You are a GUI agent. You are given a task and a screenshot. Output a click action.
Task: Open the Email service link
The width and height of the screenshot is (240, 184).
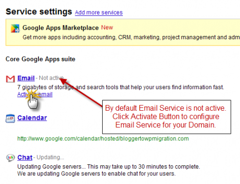tap(26, 78)
